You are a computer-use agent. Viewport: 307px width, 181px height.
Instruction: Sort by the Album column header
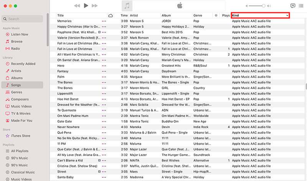tap(176, 15)
